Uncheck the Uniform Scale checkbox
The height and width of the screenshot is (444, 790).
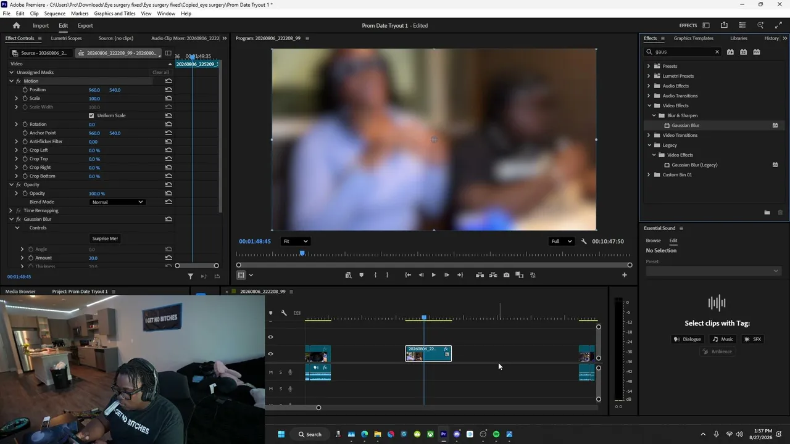click(x=91, y=116)
